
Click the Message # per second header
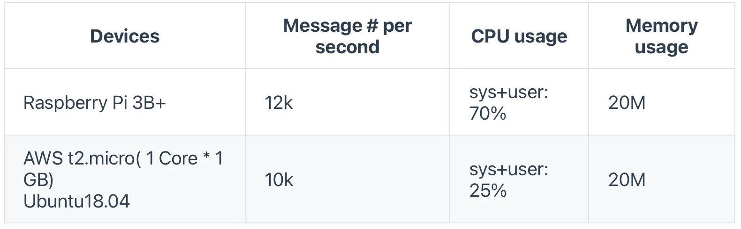tap(347, 36)
